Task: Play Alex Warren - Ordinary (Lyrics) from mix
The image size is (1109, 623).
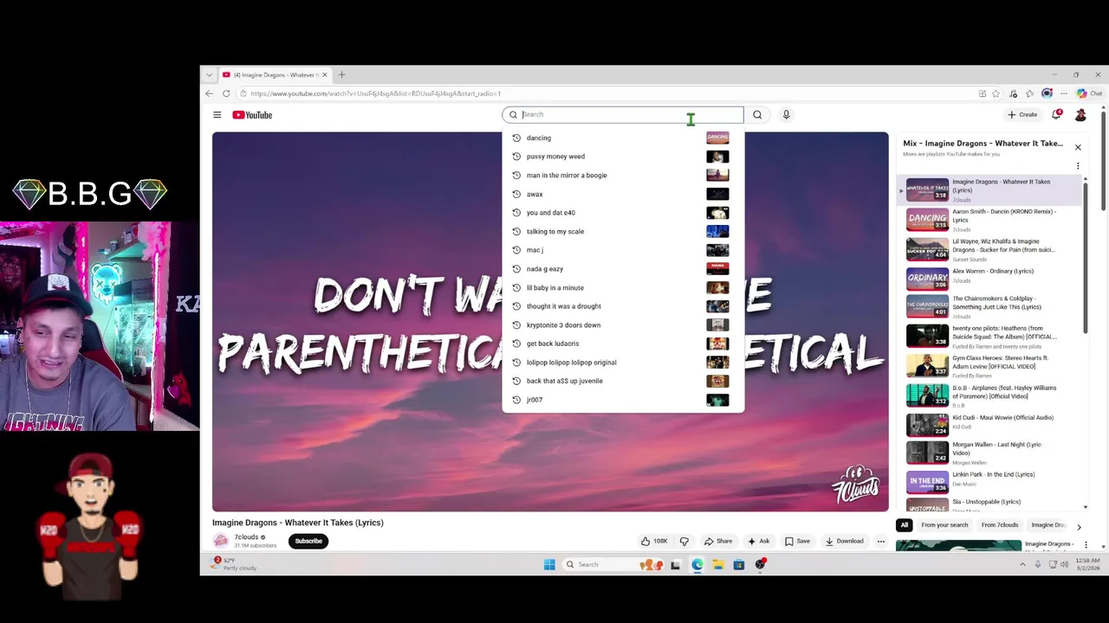Action: pyautogui.click(x=989, y=279)
